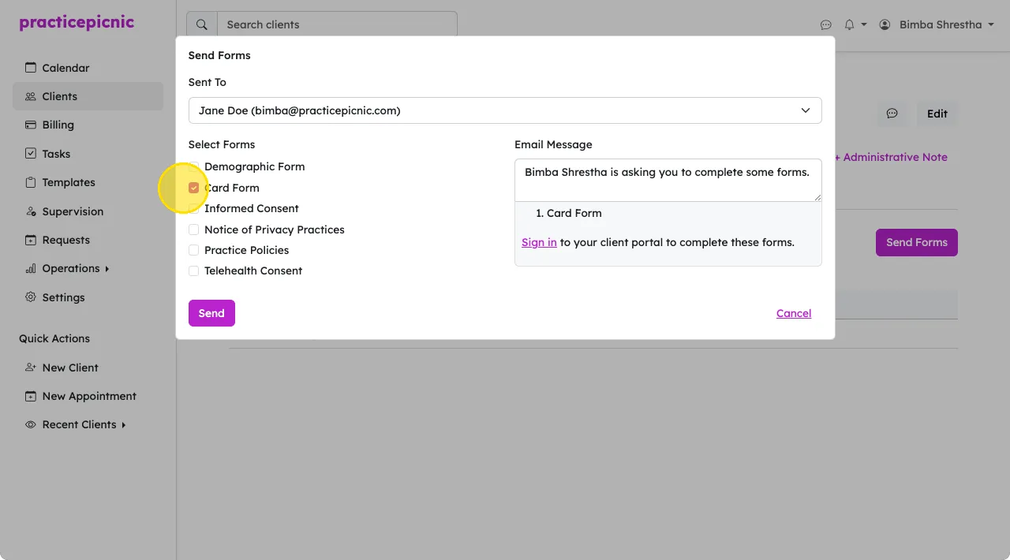1010x560 pixels.
Task: Open Supervision in the sidebar
Action: click(x=88, y=211)
